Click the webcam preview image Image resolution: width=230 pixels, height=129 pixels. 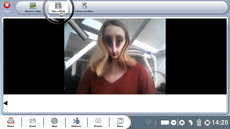tap(115, 56)
